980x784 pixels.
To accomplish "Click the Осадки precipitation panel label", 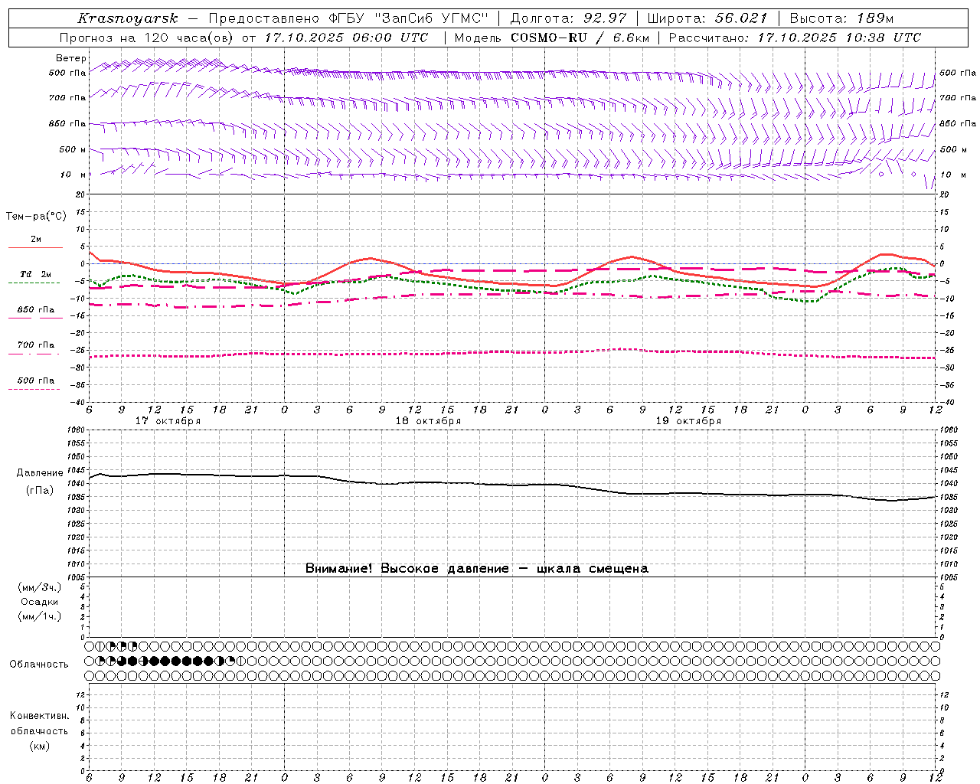I will pos(40,602).
